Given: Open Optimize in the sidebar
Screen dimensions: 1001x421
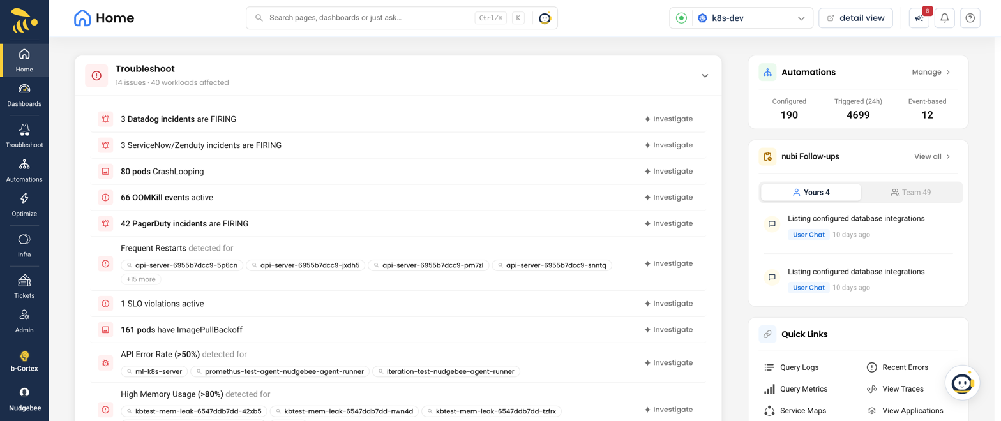Looking at the screenshot, I should click(24, 205).
